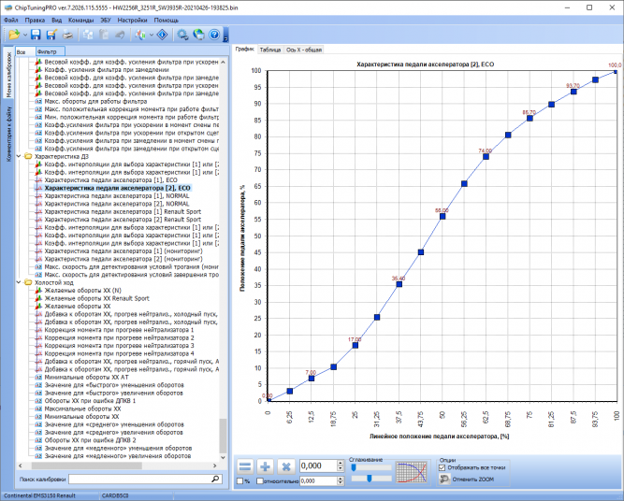Click the graph point labeled 17.00
Image resolution: width=624 pixels, height=501 pixels.
click(x=355, y=345)
